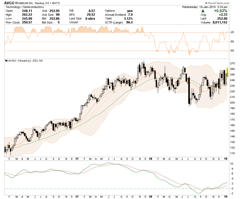240x199 pixels.
Task: Click the P/E value 8.57
Action: coord(92,11)
